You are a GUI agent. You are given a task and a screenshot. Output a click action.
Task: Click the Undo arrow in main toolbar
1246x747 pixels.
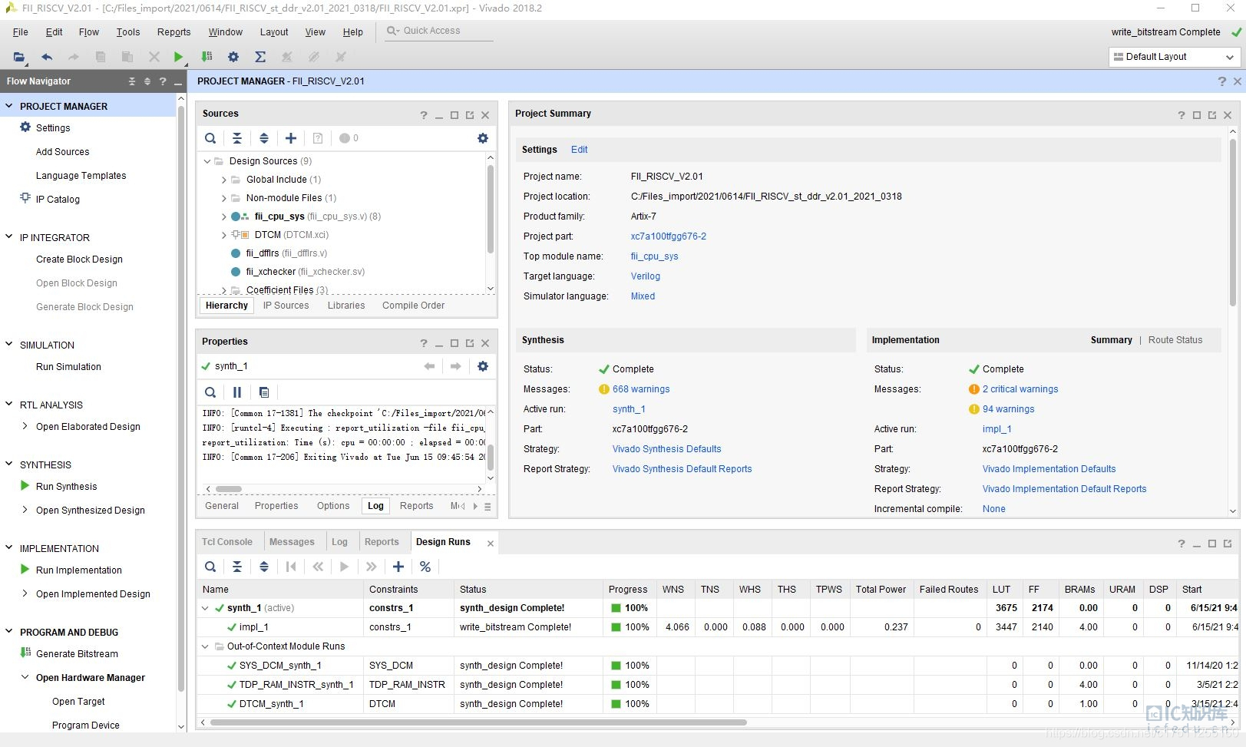click(47, 57)
